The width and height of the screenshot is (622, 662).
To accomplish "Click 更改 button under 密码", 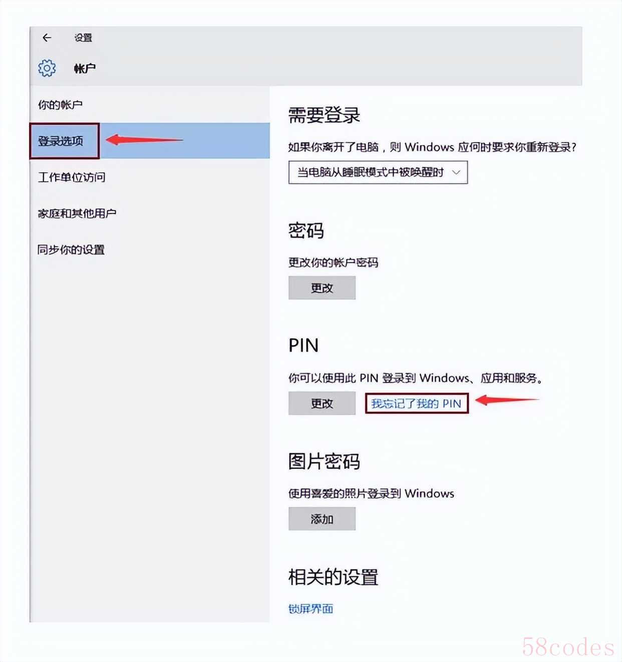I will coord(322,288).
